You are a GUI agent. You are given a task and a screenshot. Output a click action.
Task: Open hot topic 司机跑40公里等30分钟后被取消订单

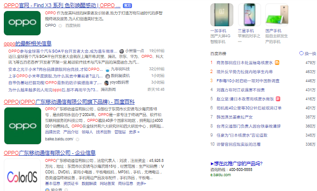(x=249, y=108)
